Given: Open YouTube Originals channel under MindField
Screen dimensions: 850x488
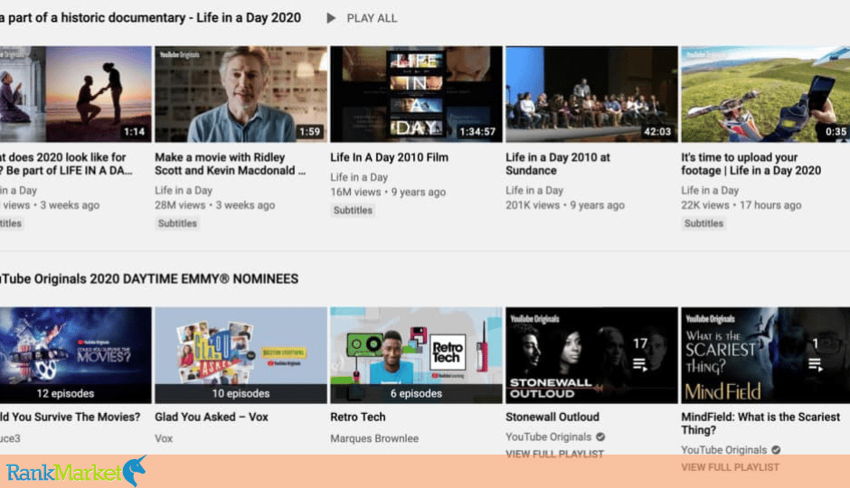Looking at the screenshot, I should [724, 450].
